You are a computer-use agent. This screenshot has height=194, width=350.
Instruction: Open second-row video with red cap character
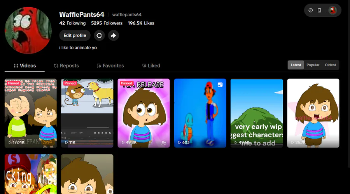coord(31,174)
